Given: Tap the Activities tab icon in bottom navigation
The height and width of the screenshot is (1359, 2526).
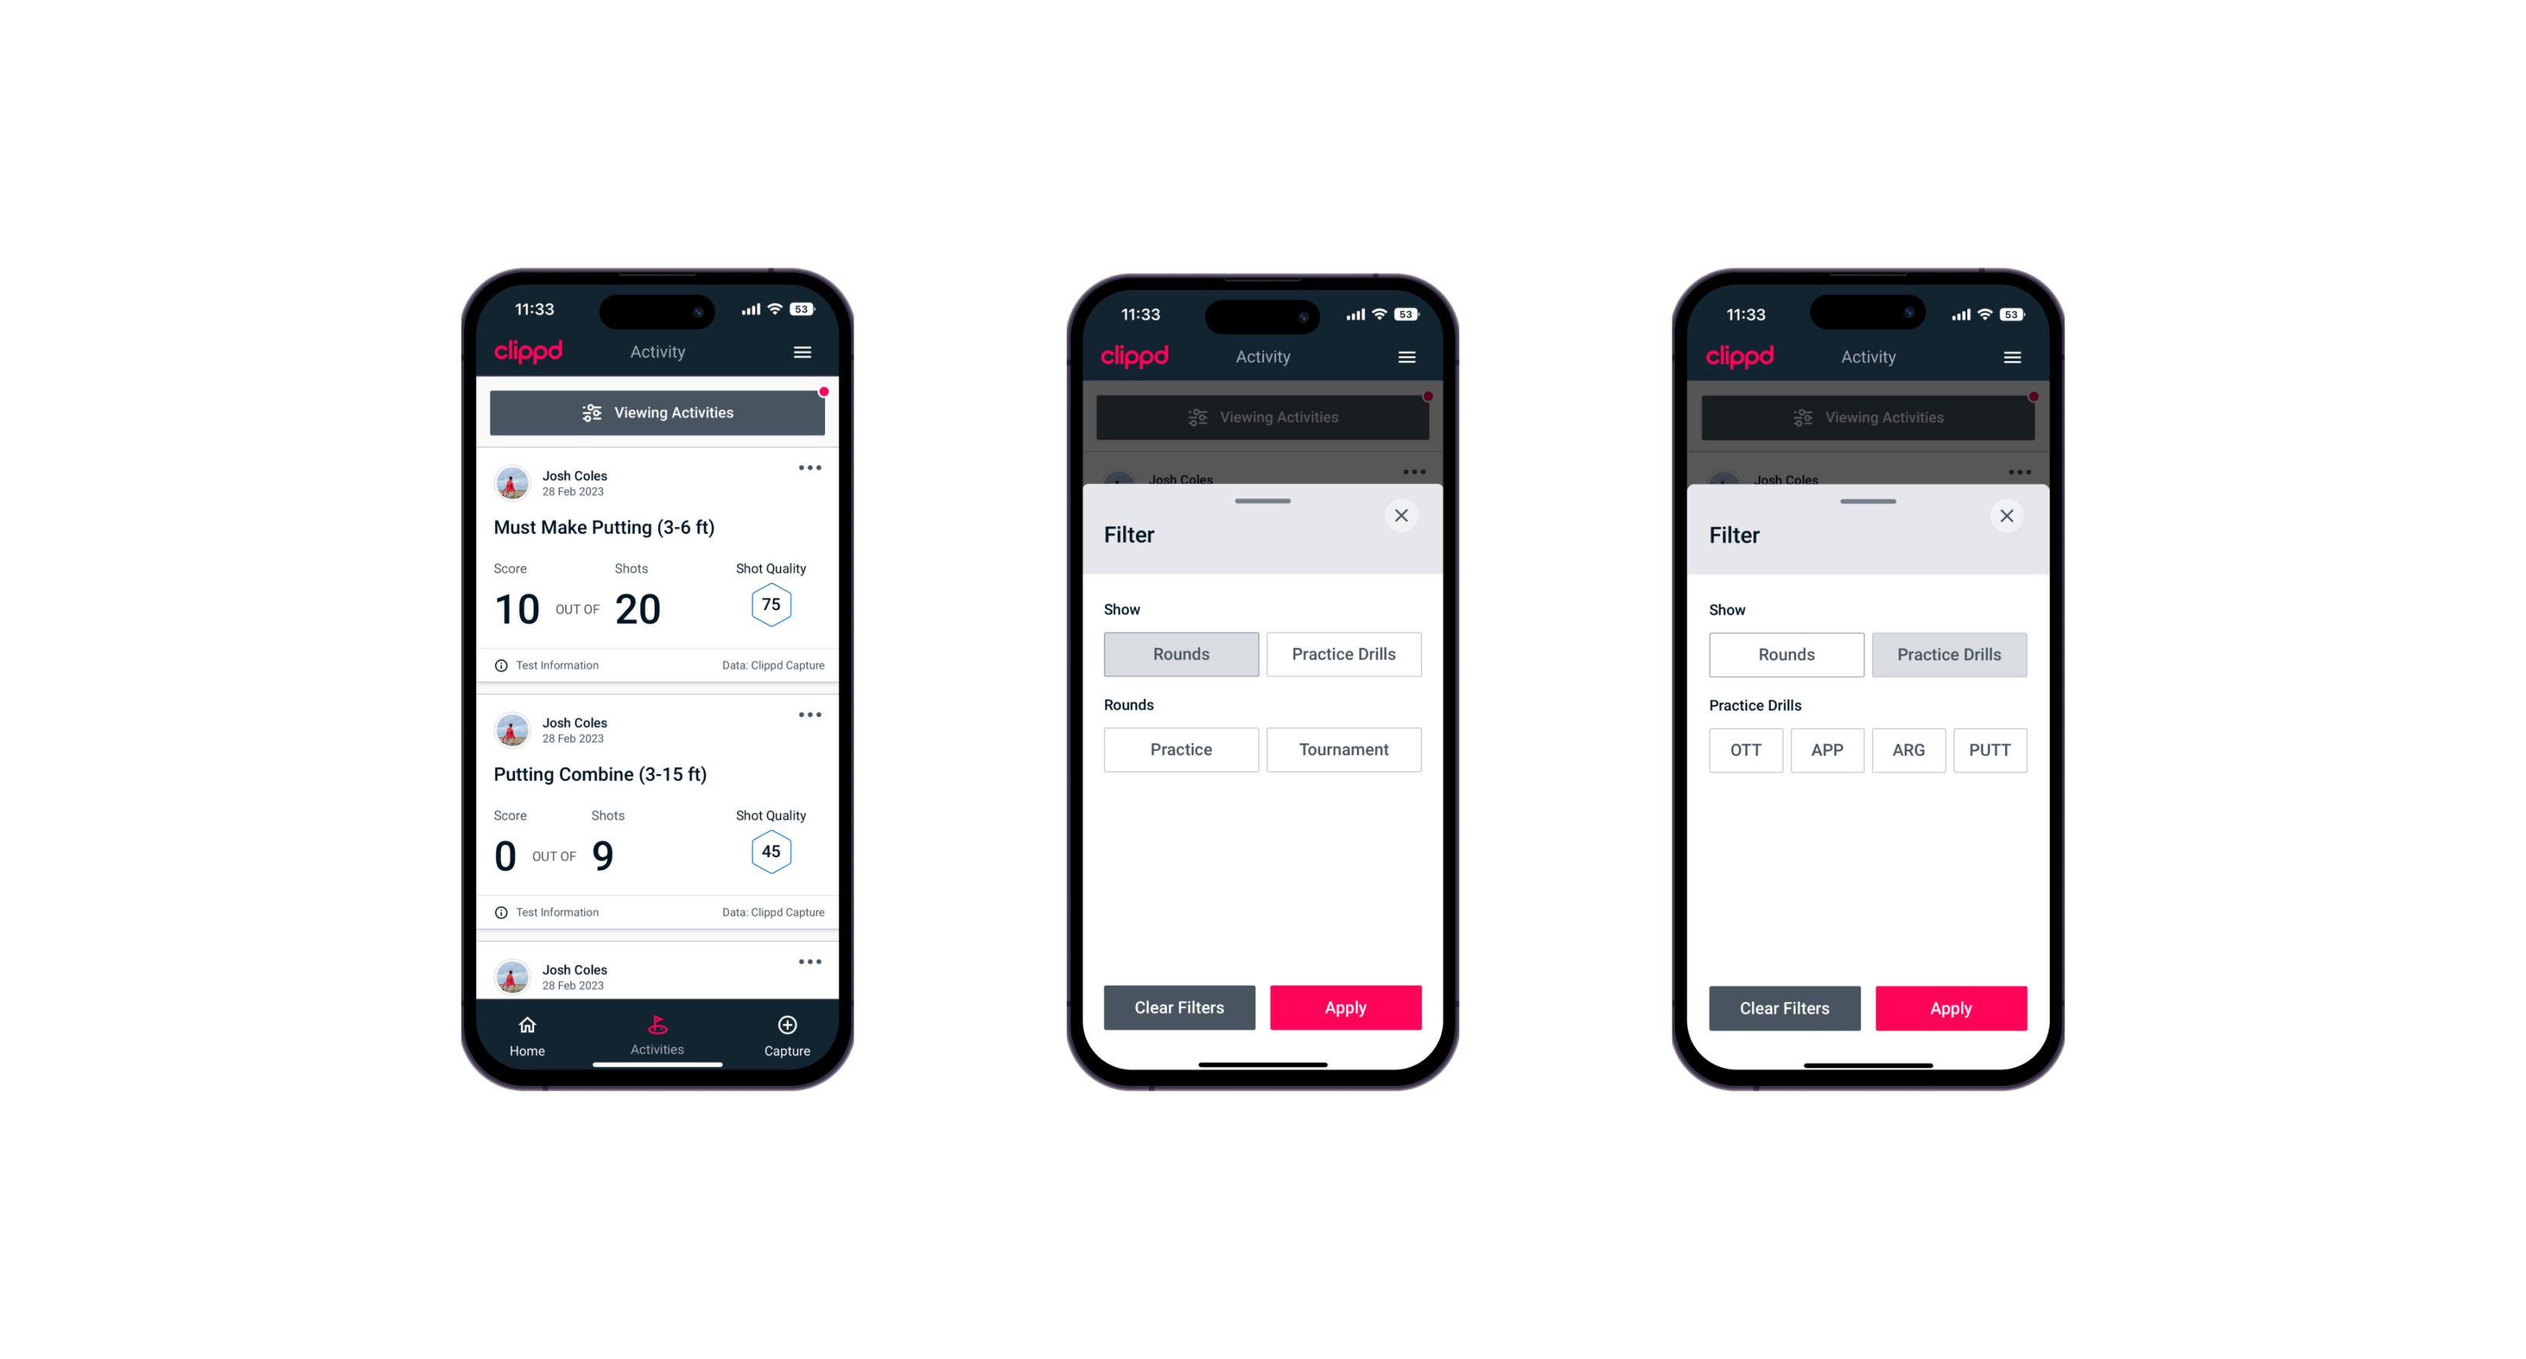Looking at the screenshot, I should (658, 1026).
